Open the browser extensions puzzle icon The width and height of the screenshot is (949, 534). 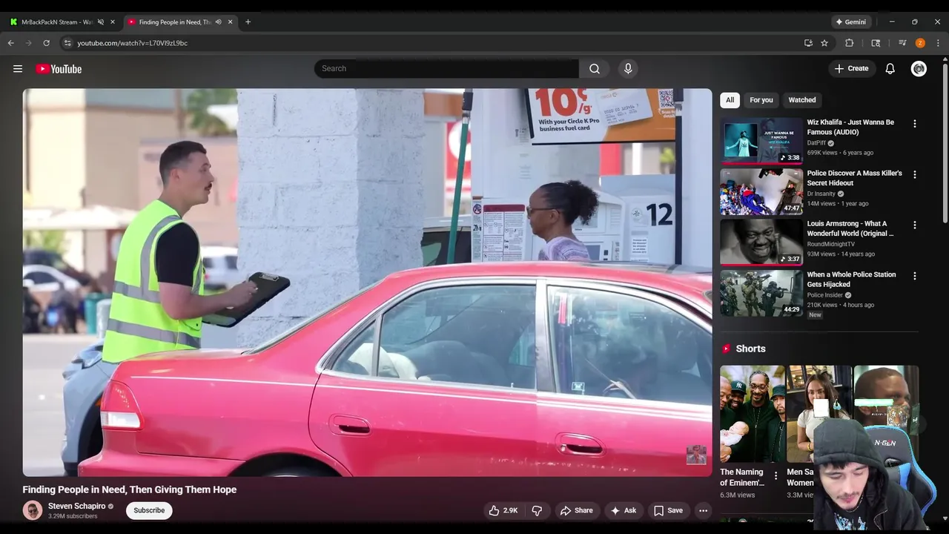(x=850, y=43)
